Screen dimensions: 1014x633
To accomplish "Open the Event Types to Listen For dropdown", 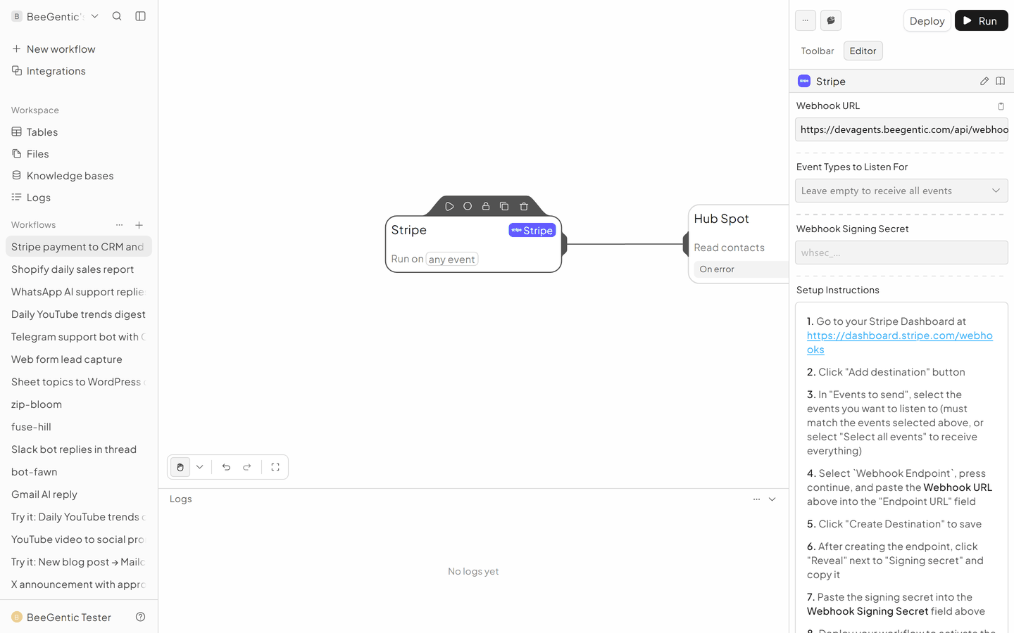I will (901, 191).
